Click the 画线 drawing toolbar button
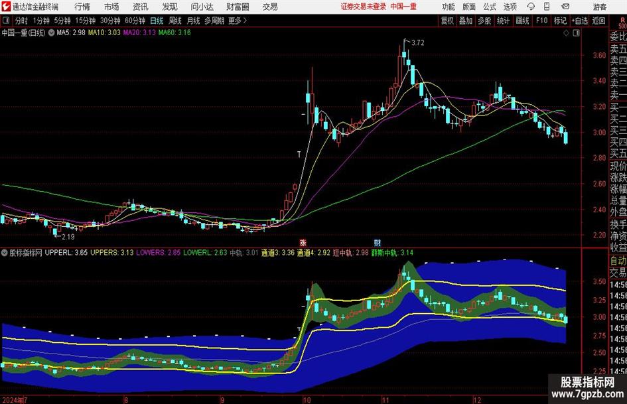The height and width of the screenshot is (404, 627). pos(523,21)
